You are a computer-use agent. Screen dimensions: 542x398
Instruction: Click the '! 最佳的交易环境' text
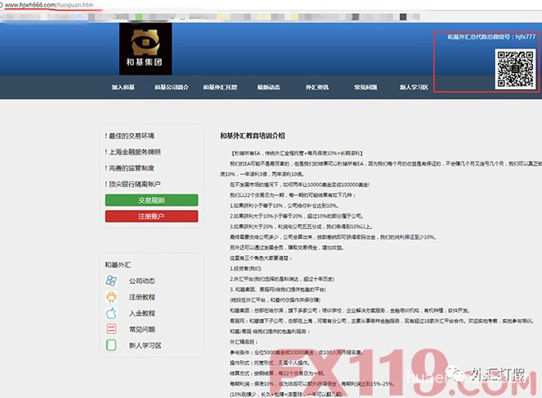130,135
